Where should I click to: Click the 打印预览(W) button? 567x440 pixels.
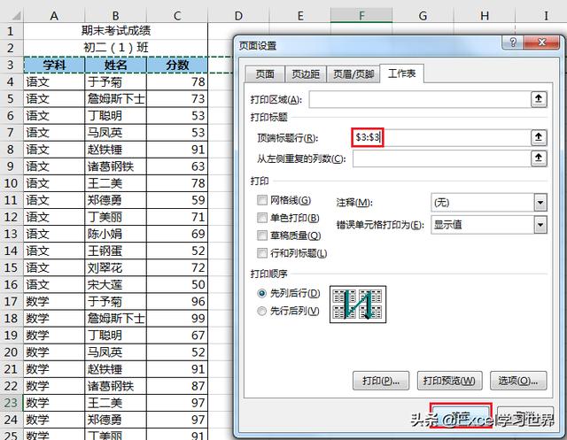point(449,381)
